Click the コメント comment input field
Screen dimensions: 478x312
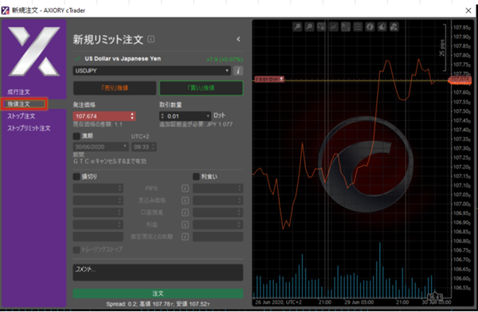point(158,272)
